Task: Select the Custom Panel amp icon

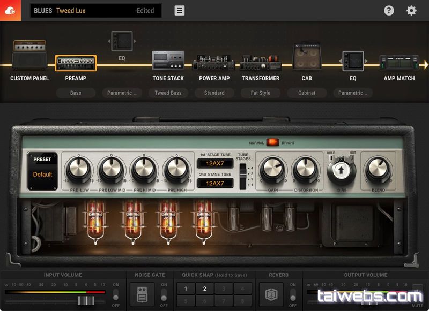Action: click(x=29, y=55)
